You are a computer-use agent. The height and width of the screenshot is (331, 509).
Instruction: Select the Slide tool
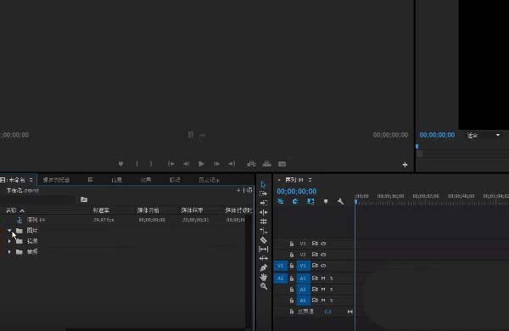263,258
